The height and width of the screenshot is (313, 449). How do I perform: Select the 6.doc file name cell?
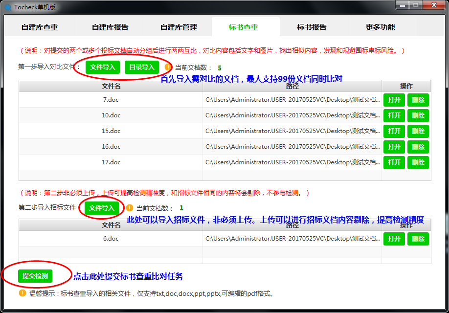[111, 239]
